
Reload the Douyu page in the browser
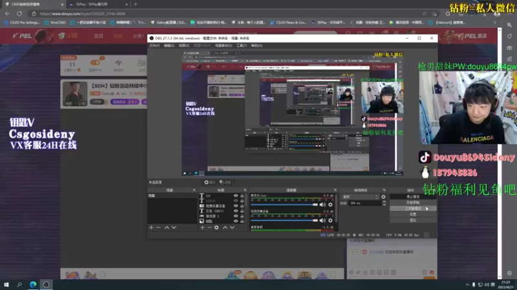pos(19,14)
